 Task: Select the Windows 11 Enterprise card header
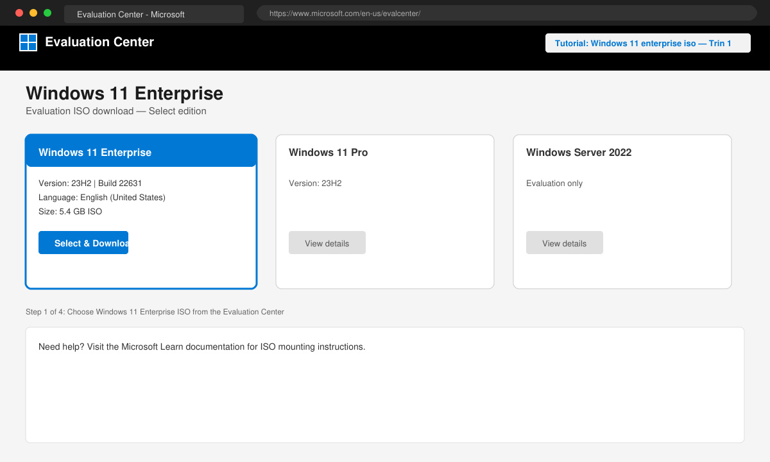coord(141,151)
